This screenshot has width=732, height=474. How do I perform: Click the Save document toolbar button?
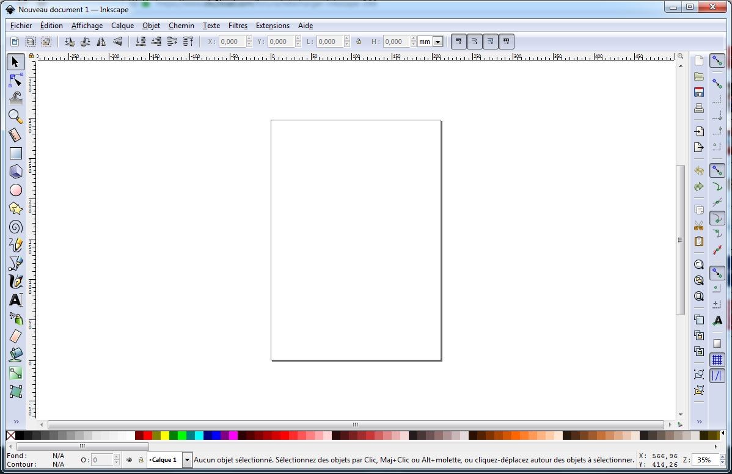tap(698, 92)
